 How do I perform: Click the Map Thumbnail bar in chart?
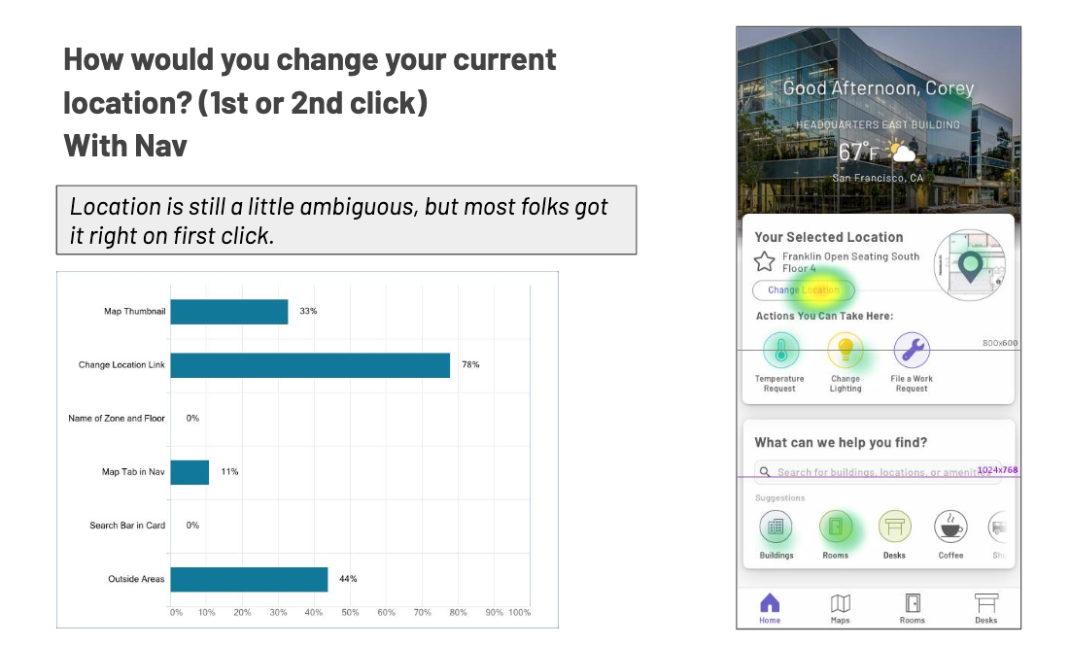click(229, 312)
